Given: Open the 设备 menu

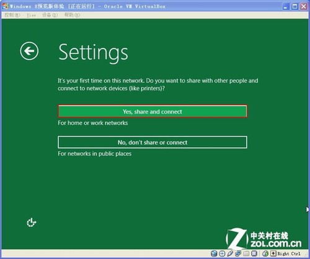Looking at the screenshot, I should pos(50,15).
